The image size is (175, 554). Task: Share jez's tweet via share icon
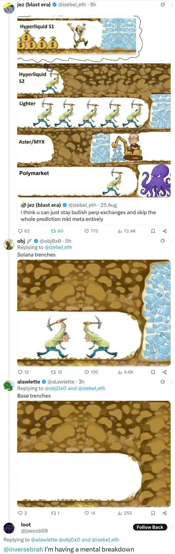(164, 231)
